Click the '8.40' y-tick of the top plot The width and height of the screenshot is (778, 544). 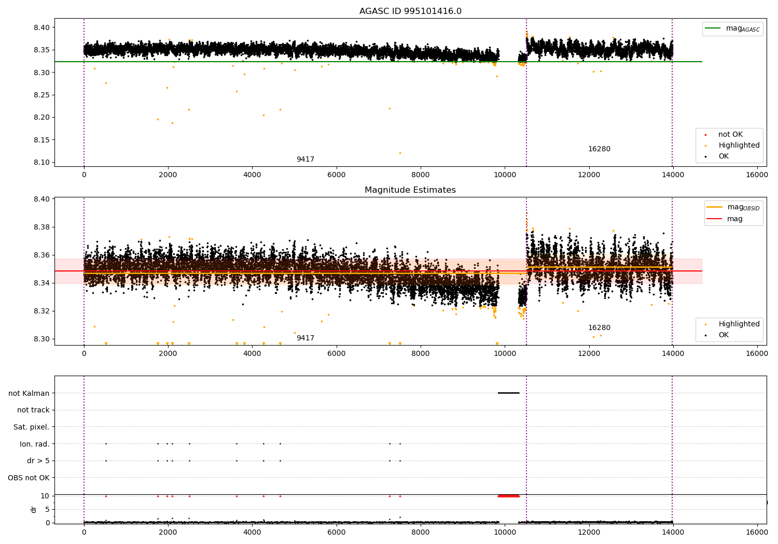[41, 27]
